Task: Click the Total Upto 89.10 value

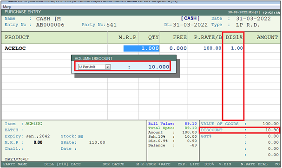Action: click(x=190, y=128)
